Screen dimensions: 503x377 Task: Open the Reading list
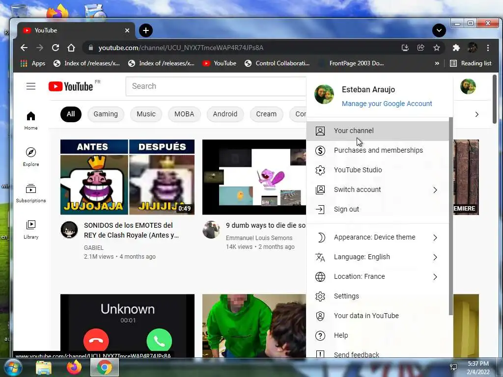pyautogui.click(x=471, y=63)
